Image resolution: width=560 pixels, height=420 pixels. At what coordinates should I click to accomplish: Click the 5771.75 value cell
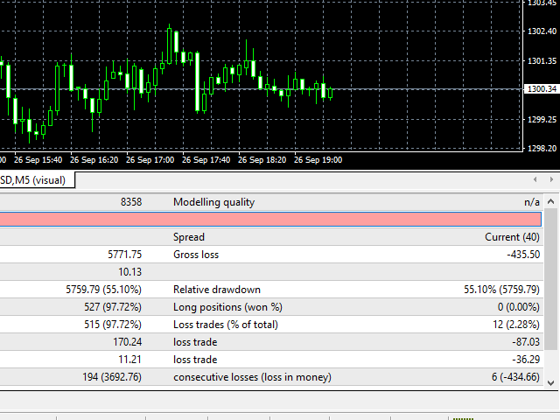click(124, 255)
